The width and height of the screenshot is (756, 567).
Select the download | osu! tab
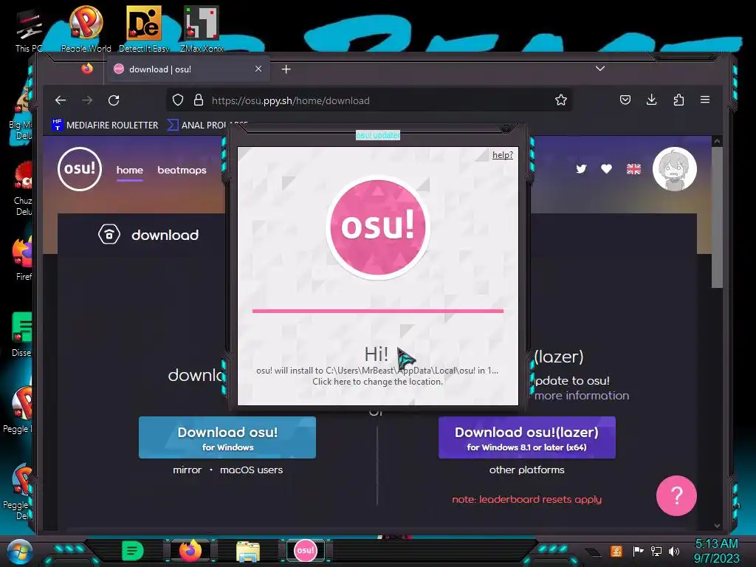[188, 69]
